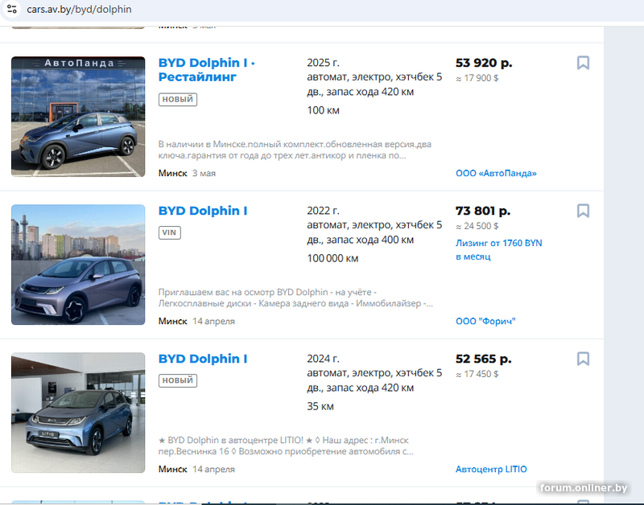Screen dimensions: 644x505
Task: Click the mileage value 35 км
Action: click(320, 407)
